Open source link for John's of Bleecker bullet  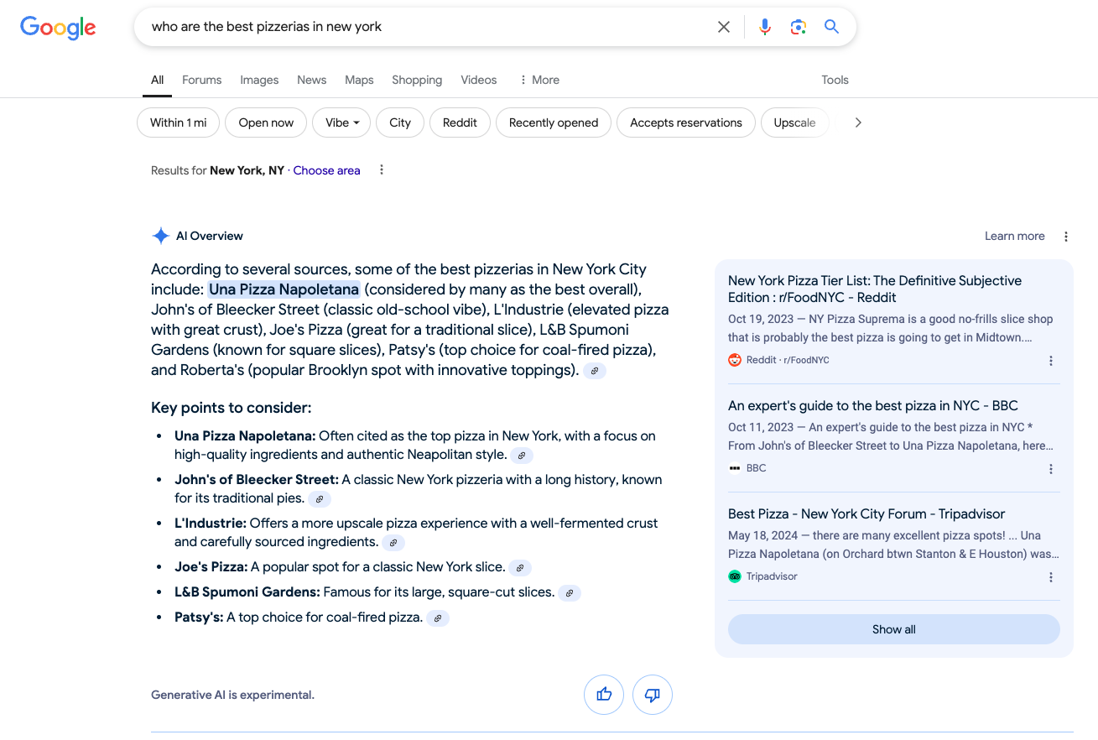(320, 499)
